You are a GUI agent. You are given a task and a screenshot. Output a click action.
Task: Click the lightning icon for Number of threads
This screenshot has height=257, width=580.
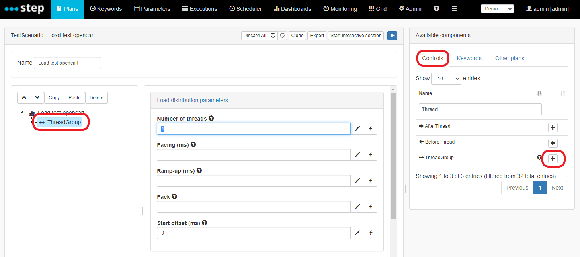point(370,128)
